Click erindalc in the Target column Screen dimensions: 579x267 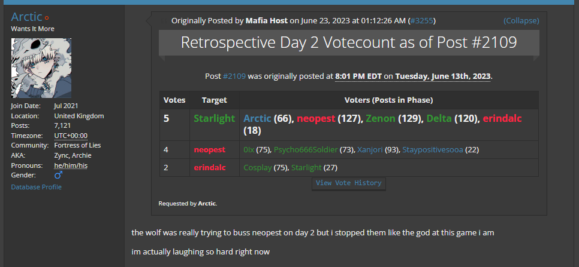pyautogui.click(x=210, y=168)
